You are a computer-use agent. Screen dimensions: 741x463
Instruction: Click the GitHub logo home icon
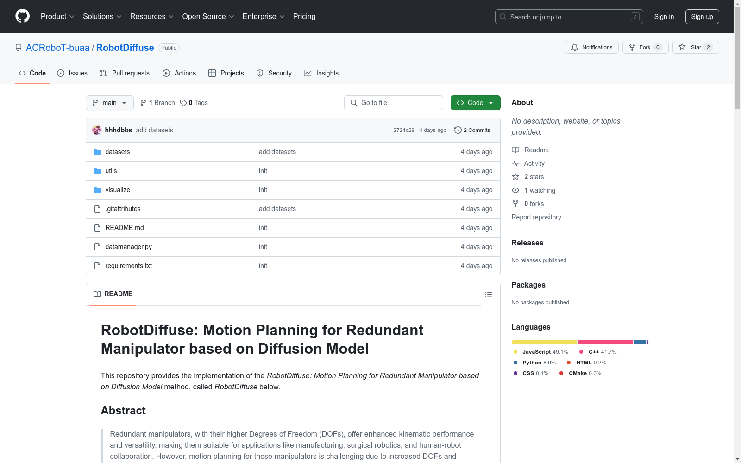pyautogui.click(x=22, y=16)
